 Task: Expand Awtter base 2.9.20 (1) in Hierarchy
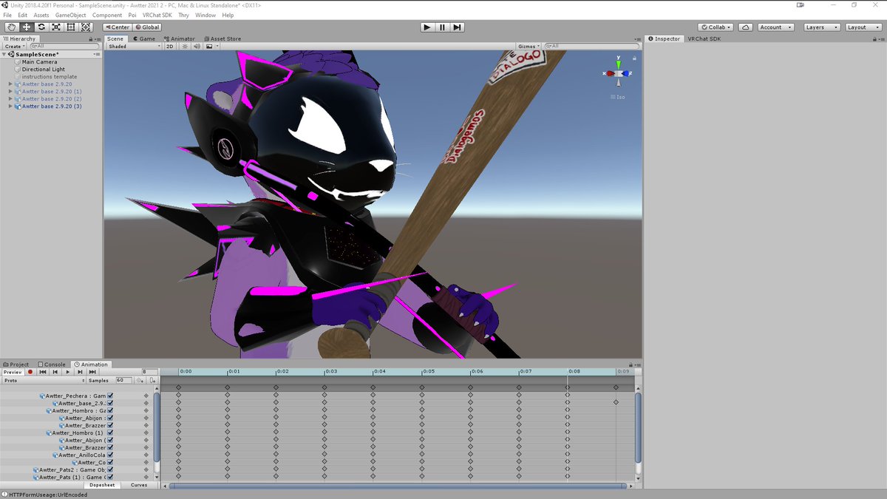click(10, 92)
